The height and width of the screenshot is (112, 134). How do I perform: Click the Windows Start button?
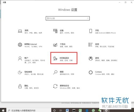coord(3,110)
